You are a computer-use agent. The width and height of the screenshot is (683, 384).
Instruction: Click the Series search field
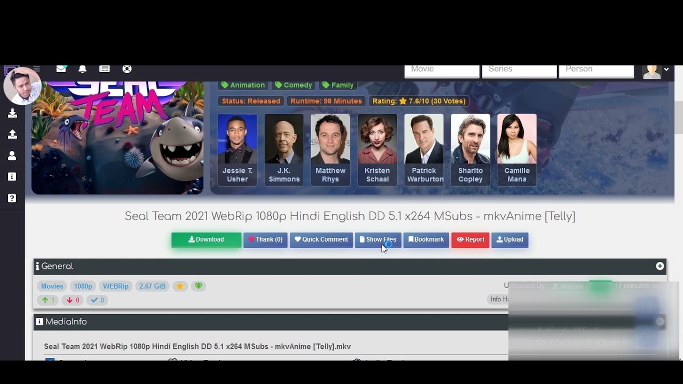pos(519,71)
